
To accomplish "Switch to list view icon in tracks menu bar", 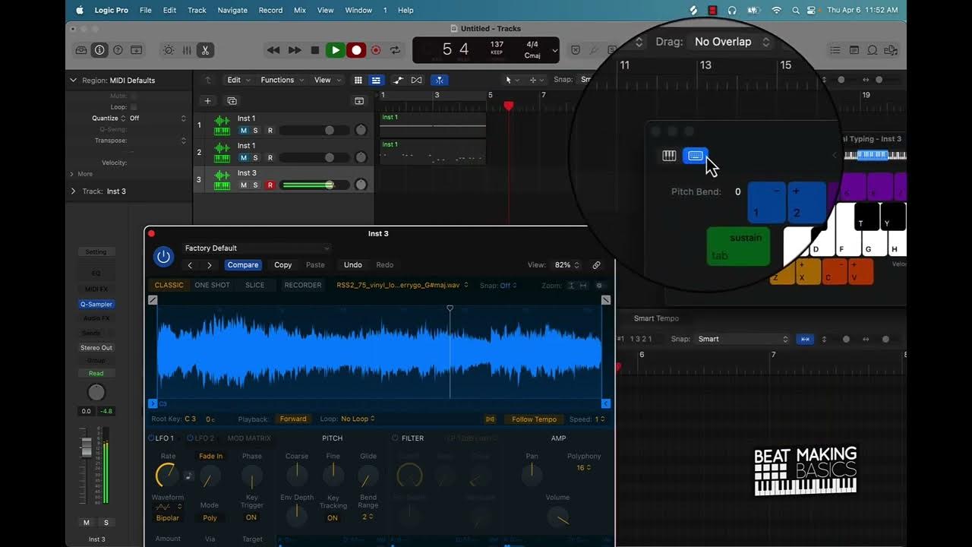I will 375,80.
